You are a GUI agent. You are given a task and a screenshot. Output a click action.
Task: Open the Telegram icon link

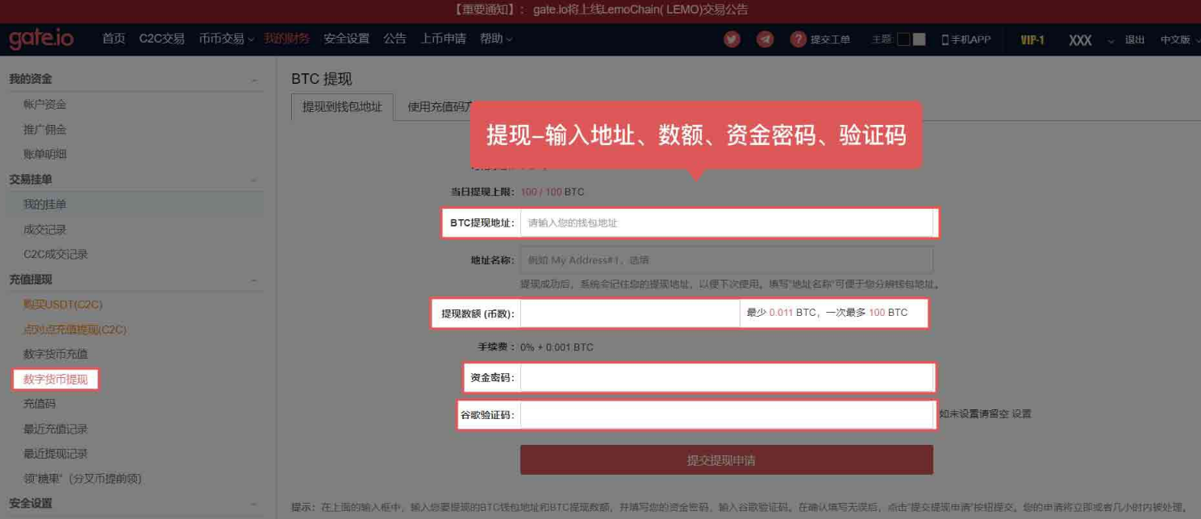765,39
